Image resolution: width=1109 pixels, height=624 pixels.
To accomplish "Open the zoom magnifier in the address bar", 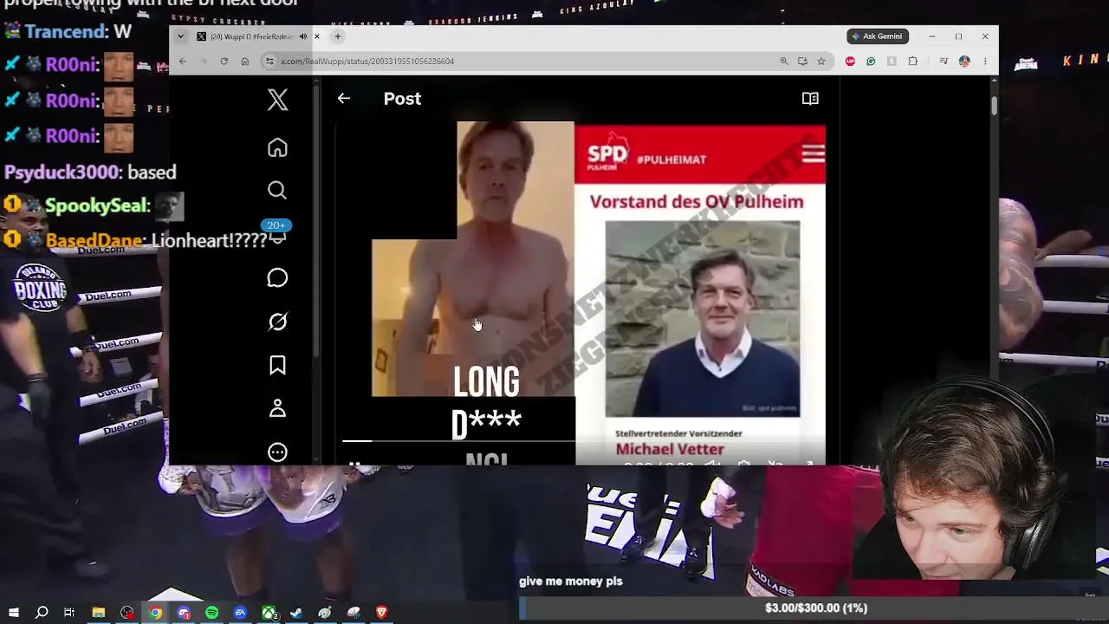I will (x=784, y=62).
